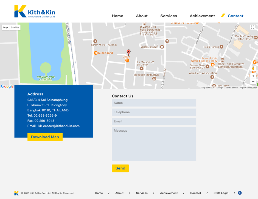The image size is (258, 199).
Task: Submit form with Send button
Action: coord(120,168)
